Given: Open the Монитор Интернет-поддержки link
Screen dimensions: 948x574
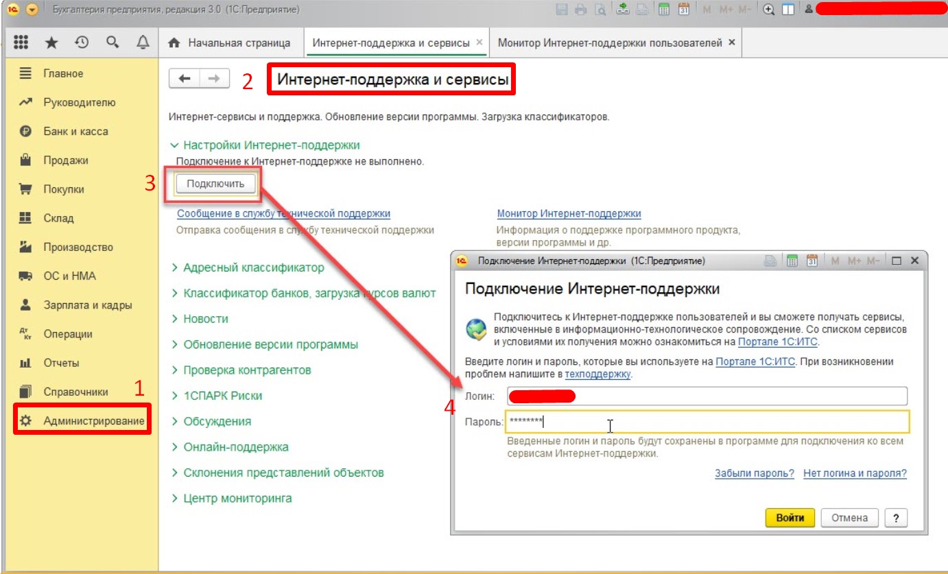Looking at the screenshot, I should tap(569, 214).
